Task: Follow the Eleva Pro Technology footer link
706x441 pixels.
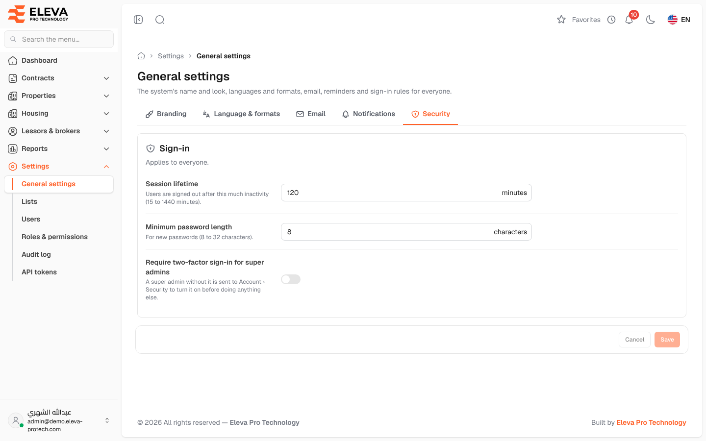Action: click(651, 422)
